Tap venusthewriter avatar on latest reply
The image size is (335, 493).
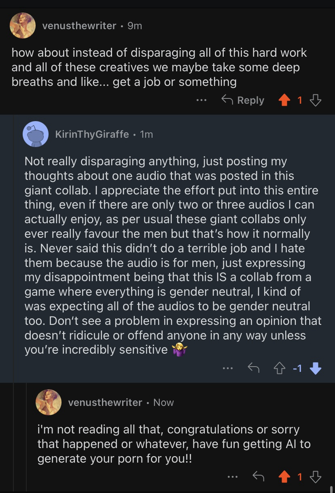[x=49, y=402]
